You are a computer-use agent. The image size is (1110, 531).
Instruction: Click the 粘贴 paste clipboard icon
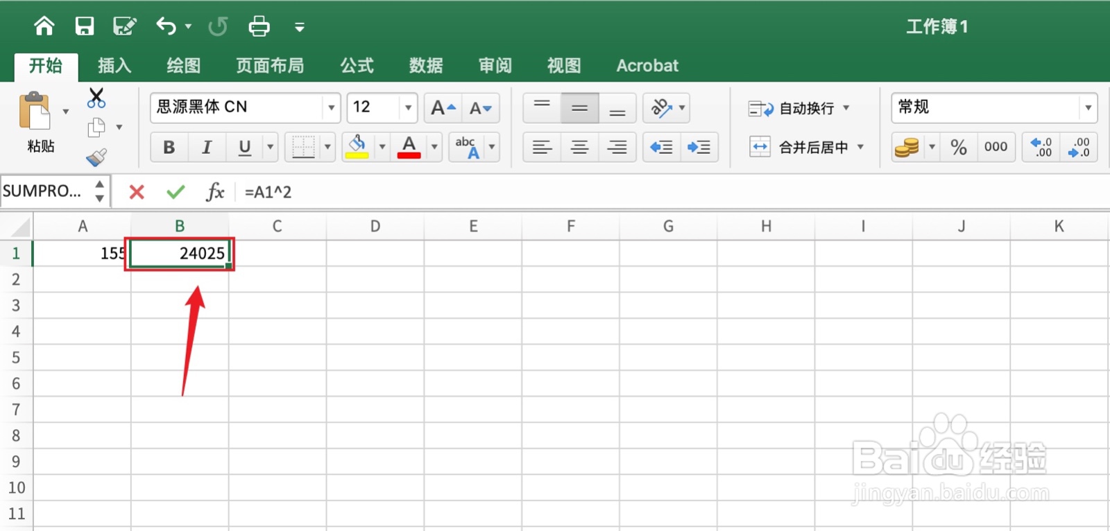click(x=35, y=112)
